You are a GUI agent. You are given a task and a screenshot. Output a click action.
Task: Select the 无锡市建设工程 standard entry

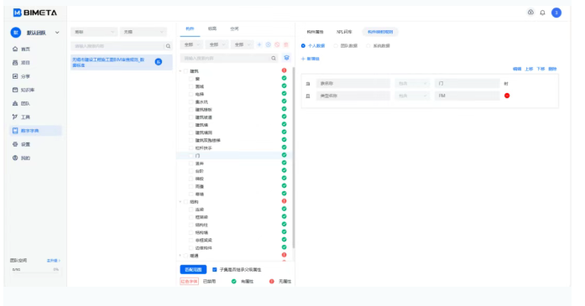point(121,62)
